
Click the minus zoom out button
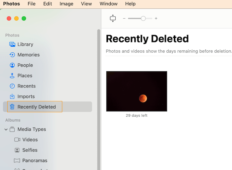124,19
